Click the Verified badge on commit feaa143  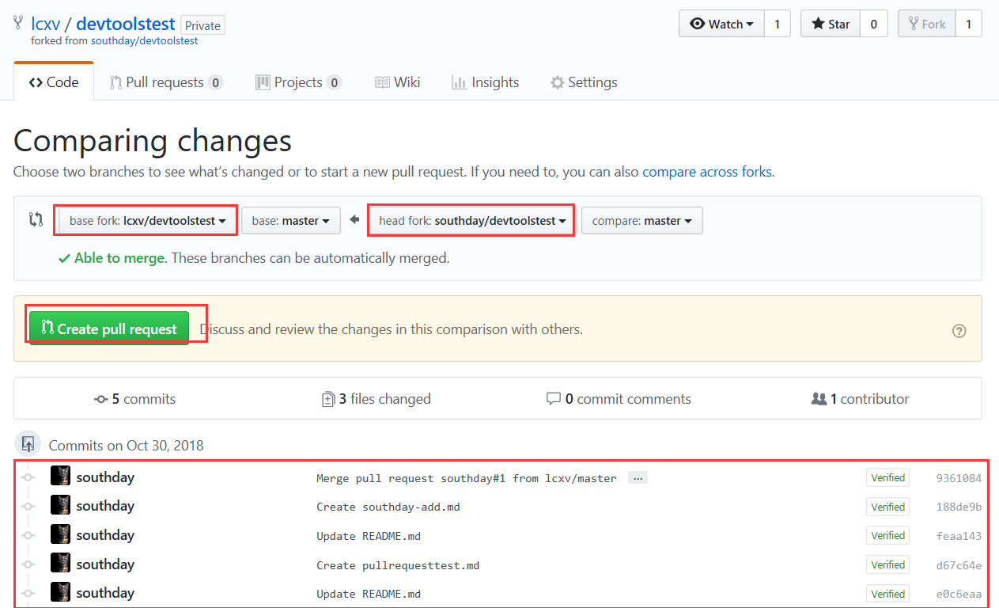point(887,535)
